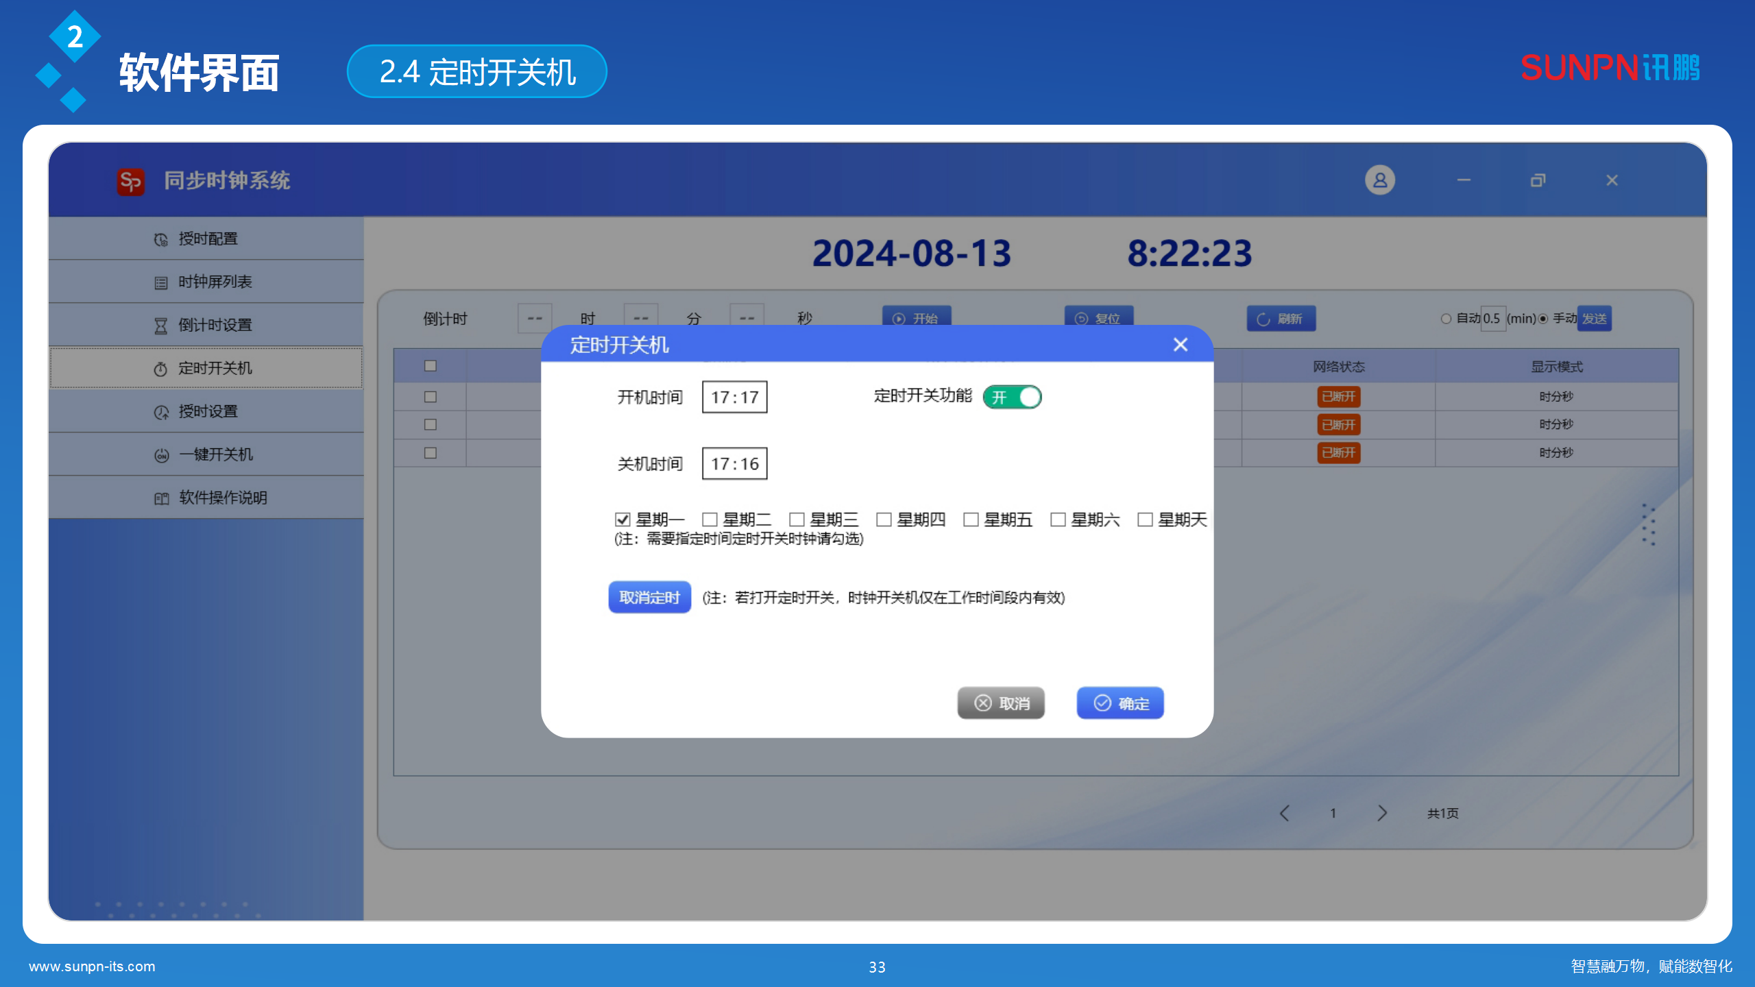Go to next page with right chevron
This screenshot has width=1755, height=987.
coord(1382,813)
